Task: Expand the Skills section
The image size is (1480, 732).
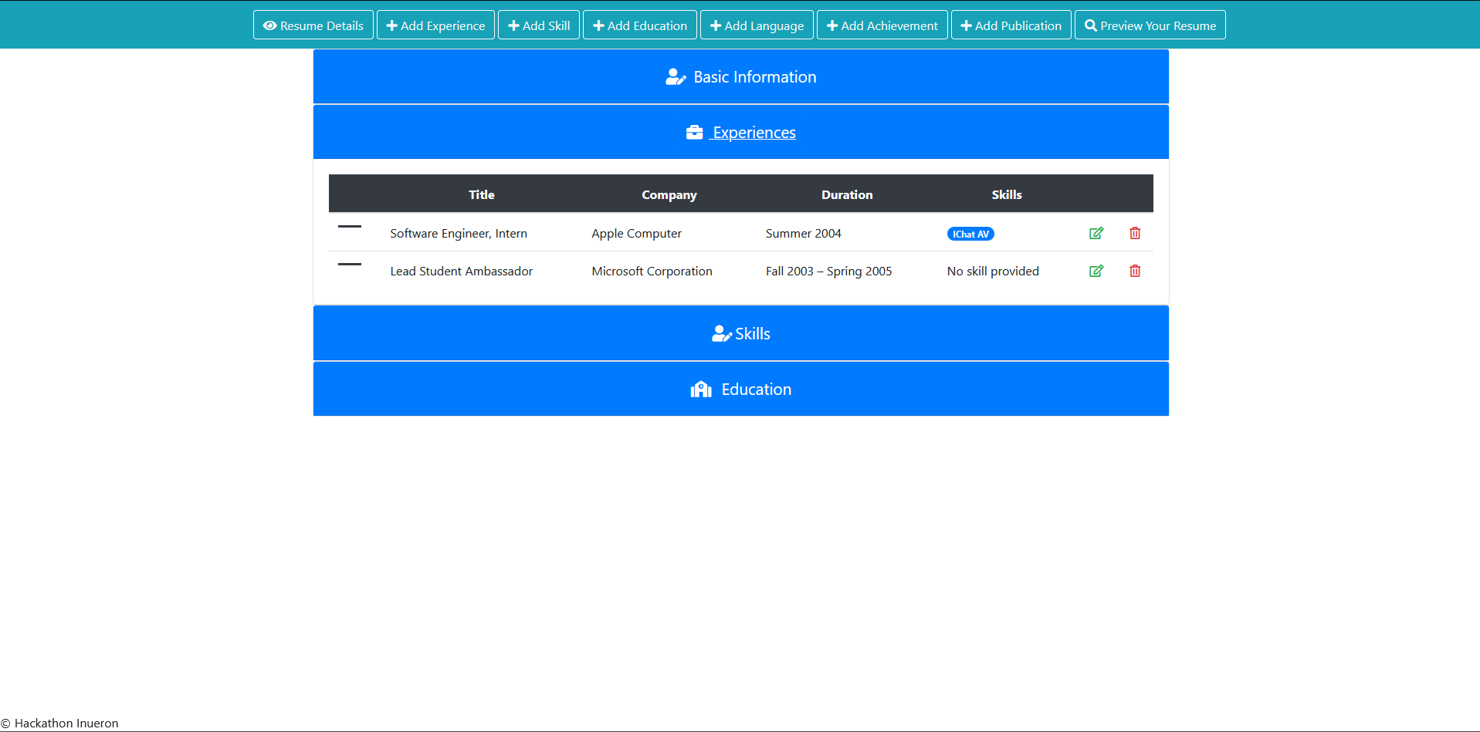Action: (740, 333)
